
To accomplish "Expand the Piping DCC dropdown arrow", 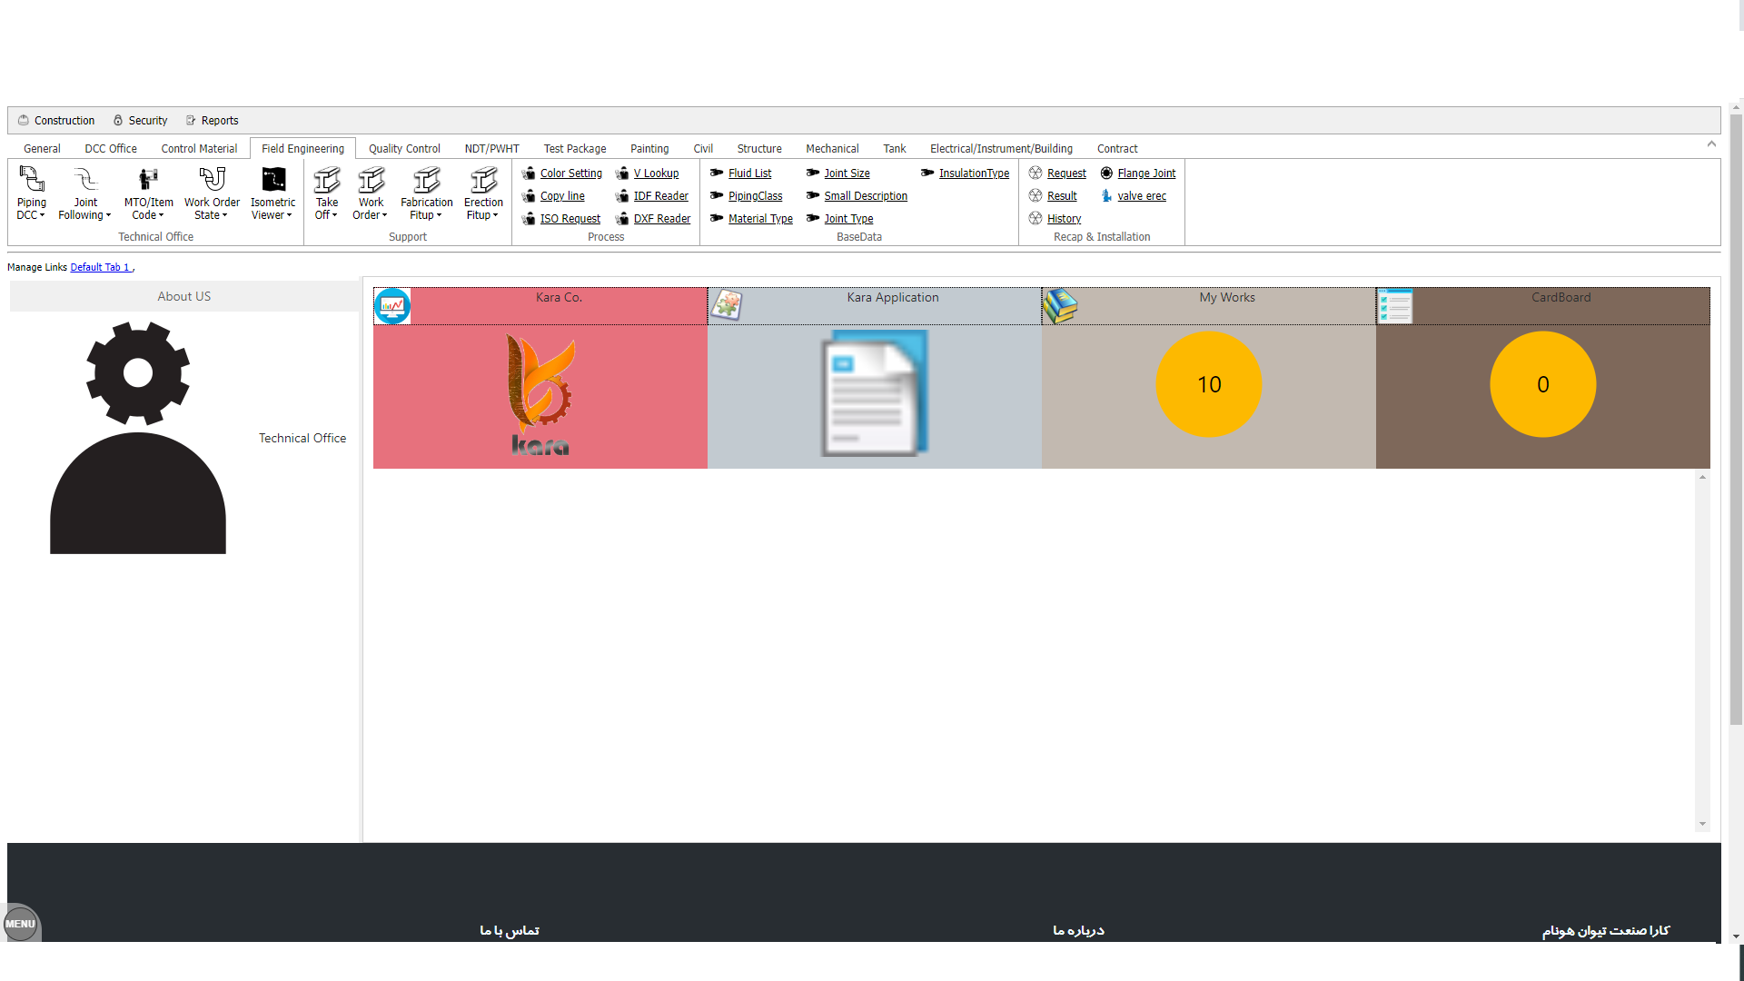I will [x=43, y=216].
